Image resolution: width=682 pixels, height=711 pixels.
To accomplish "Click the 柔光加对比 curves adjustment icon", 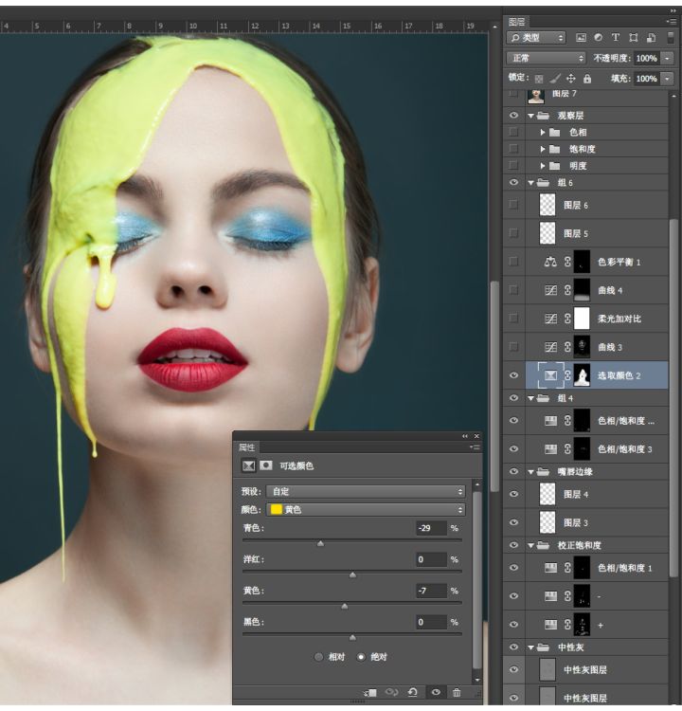I will pyautogui.click(x=550, y=319).
